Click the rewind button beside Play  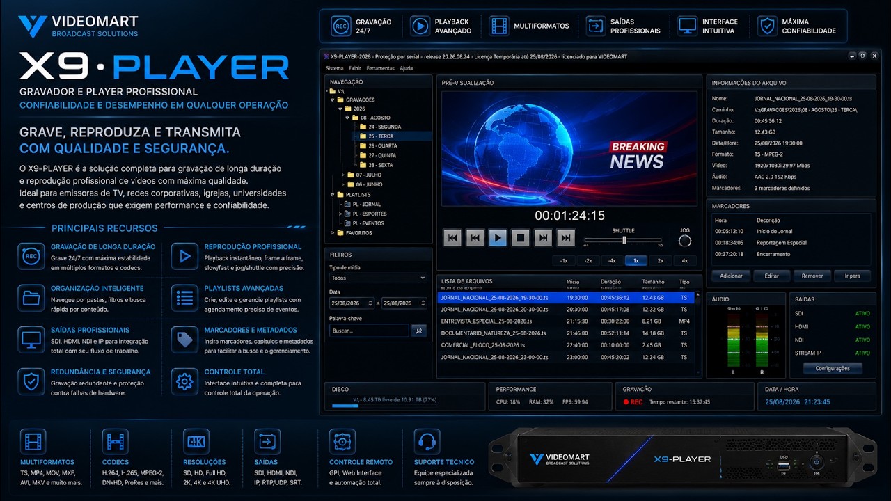[475, 238]
